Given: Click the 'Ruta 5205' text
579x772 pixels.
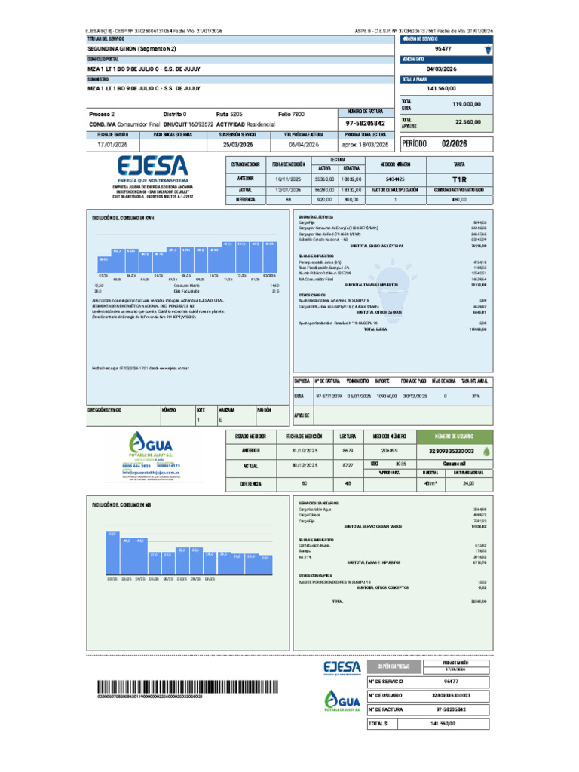Looking at the screenshot, I should 229,115.
